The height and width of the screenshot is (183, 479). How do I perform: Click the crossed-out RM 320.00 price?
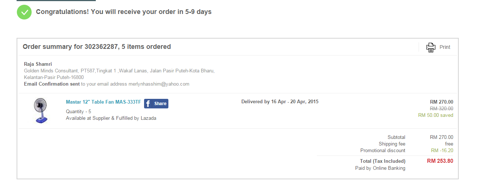[441, 108]
